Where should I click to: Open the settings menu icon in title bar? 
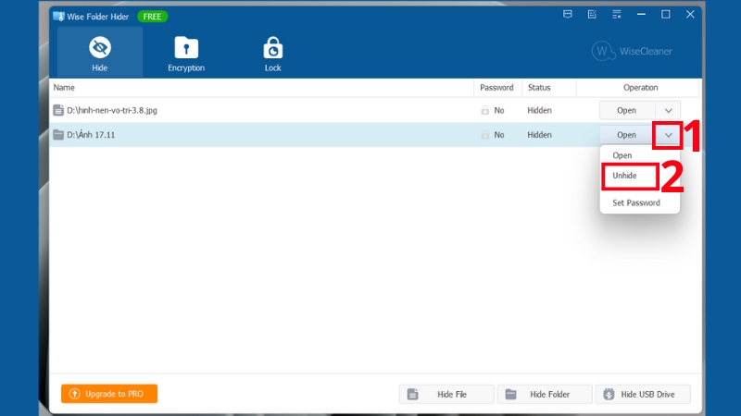617,15
